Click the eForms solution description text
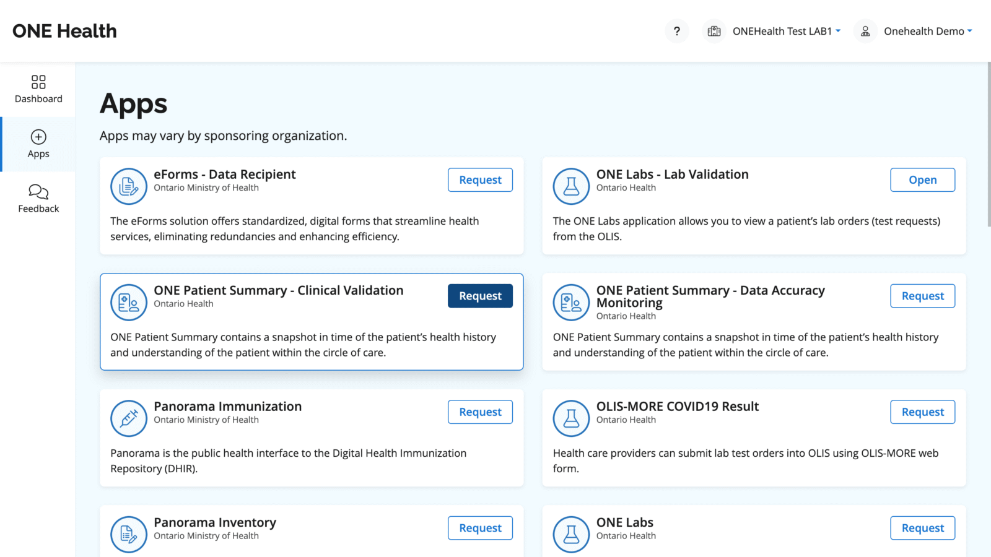 295,228
